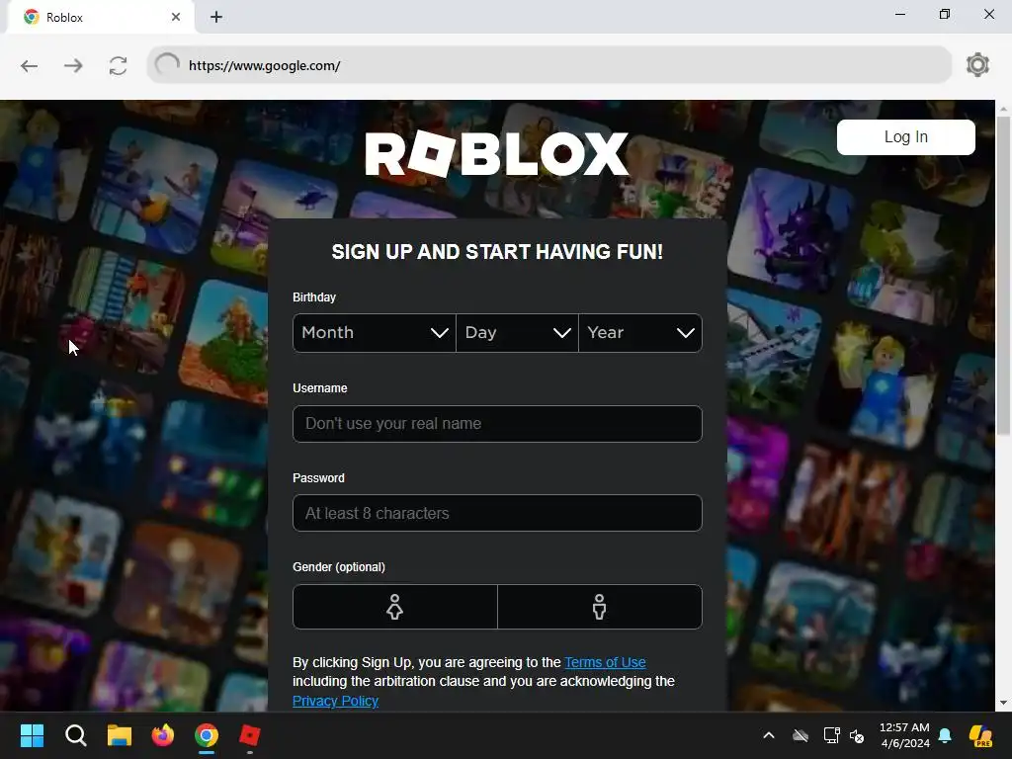The width and height of the screenshot is (1012, 759).
Task: Reload the current page
Action: [x=119, y=66]
